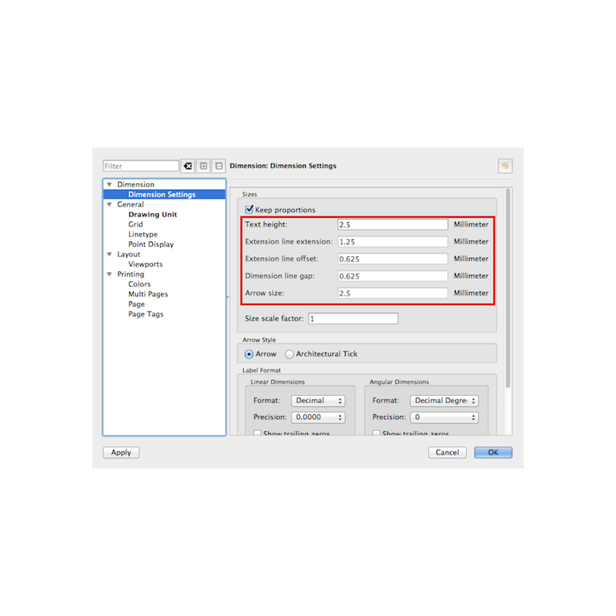Collapse the Printing tree category
Image resolution: width=616 pixels, height=616 pixels.
click(109, 274)
